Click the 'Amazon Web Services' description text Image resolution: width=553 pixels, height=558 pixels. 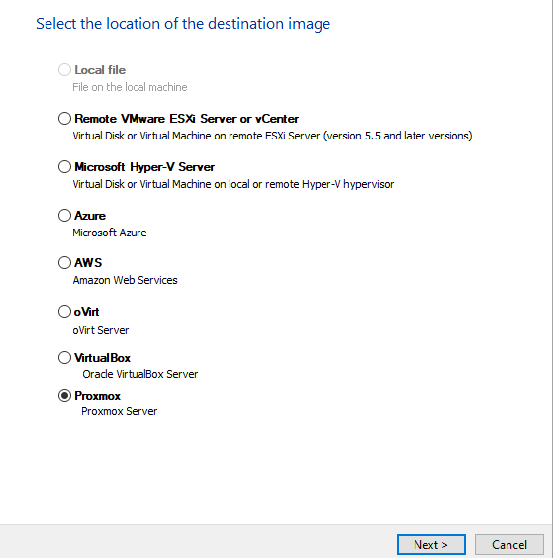(125, 280)
